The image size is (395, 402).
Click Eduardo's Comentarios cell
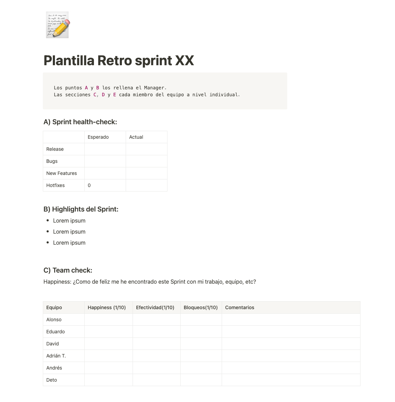coord(291,332)
